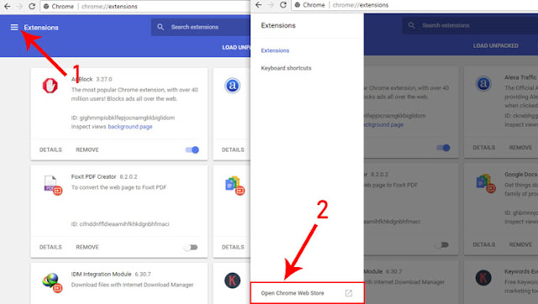Viewport: 538px width, 304px height.
Task: Click the Keywords Everywhere K icon in left window
Action: [232, 280]
